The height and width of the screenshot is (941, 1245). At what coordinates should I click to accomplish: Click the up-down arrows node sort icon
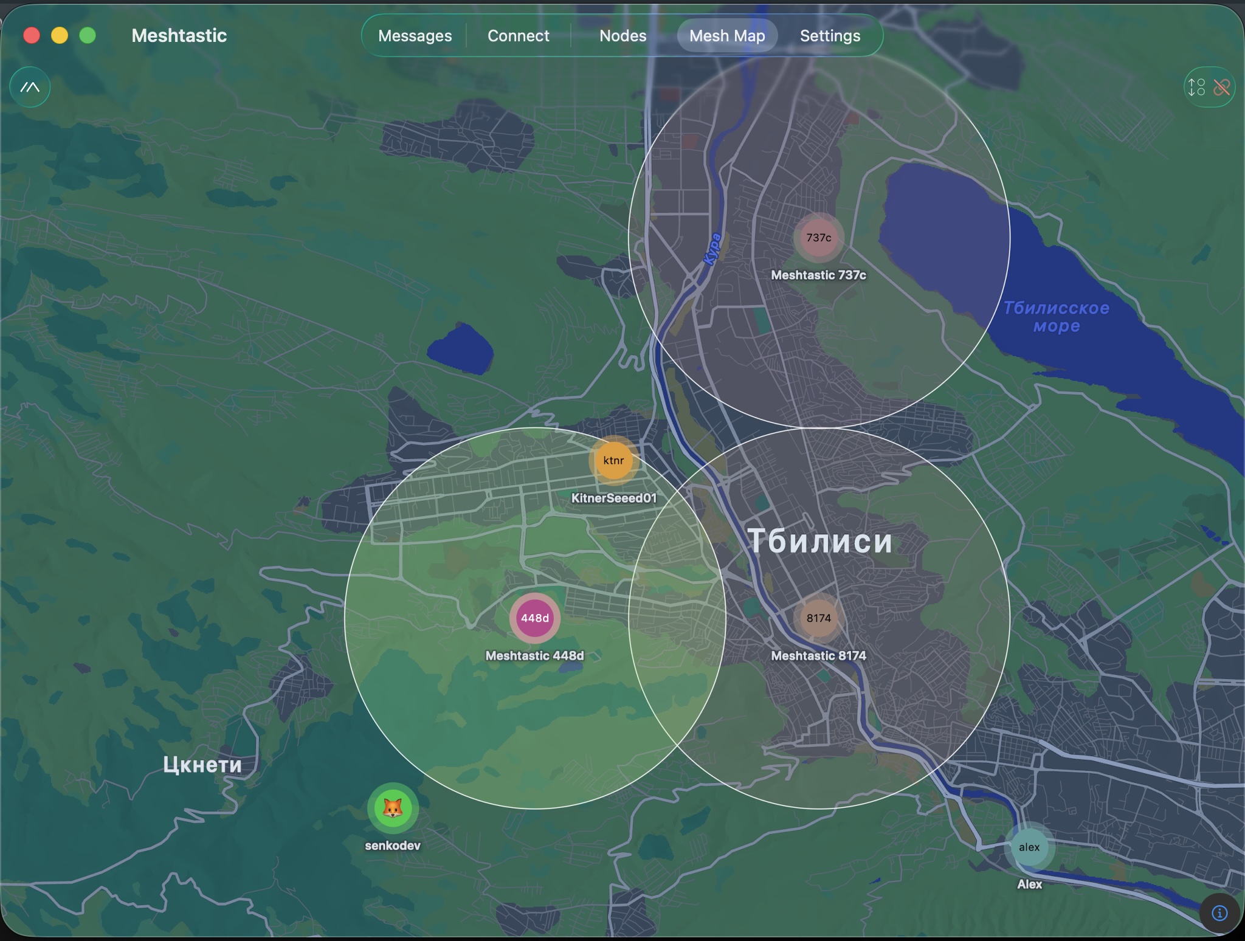pos(1196,88)
